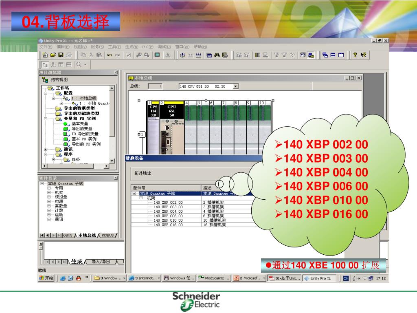Click the CPU 651 50 module
The image size is (417, 313).
pyautogui.click(x=172, y=128)
